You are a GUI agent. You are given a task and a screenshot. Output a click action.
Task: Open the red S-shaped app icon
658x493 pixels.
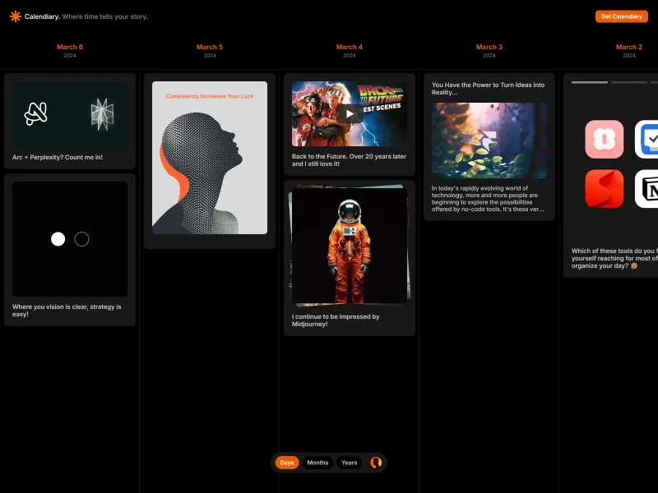point(604,189)
